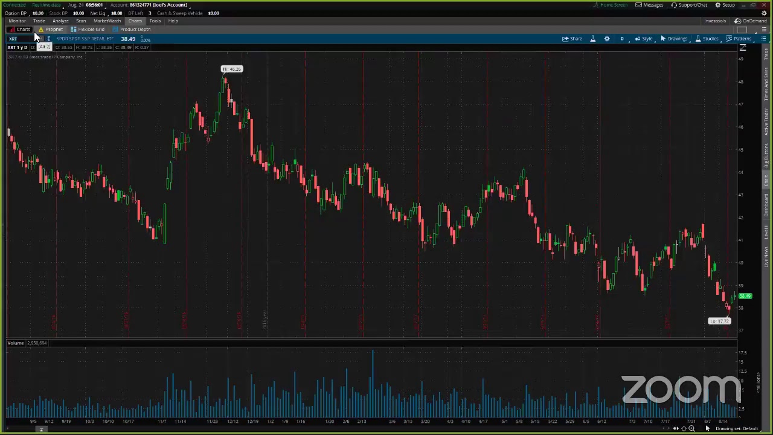This screenshot has width=773, height=435.
Task: Click the price axis scale icon
Action: pos(743,48)
